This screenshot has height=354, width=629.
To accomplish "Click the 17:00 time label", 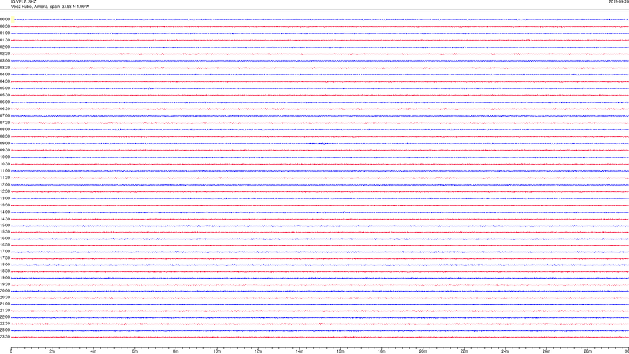I will tap(5, 252).
